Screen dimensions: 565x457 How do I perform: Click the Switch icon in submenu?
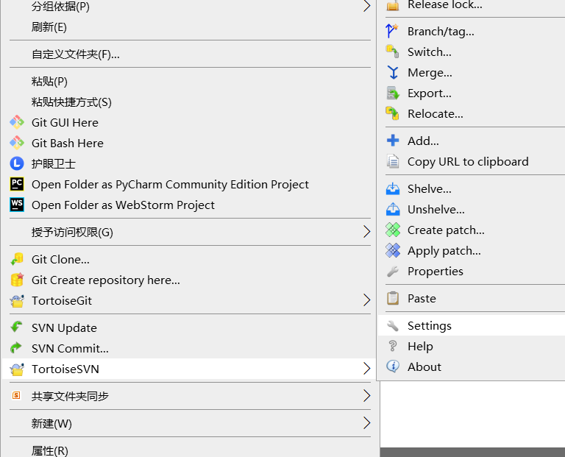point(392,52)
